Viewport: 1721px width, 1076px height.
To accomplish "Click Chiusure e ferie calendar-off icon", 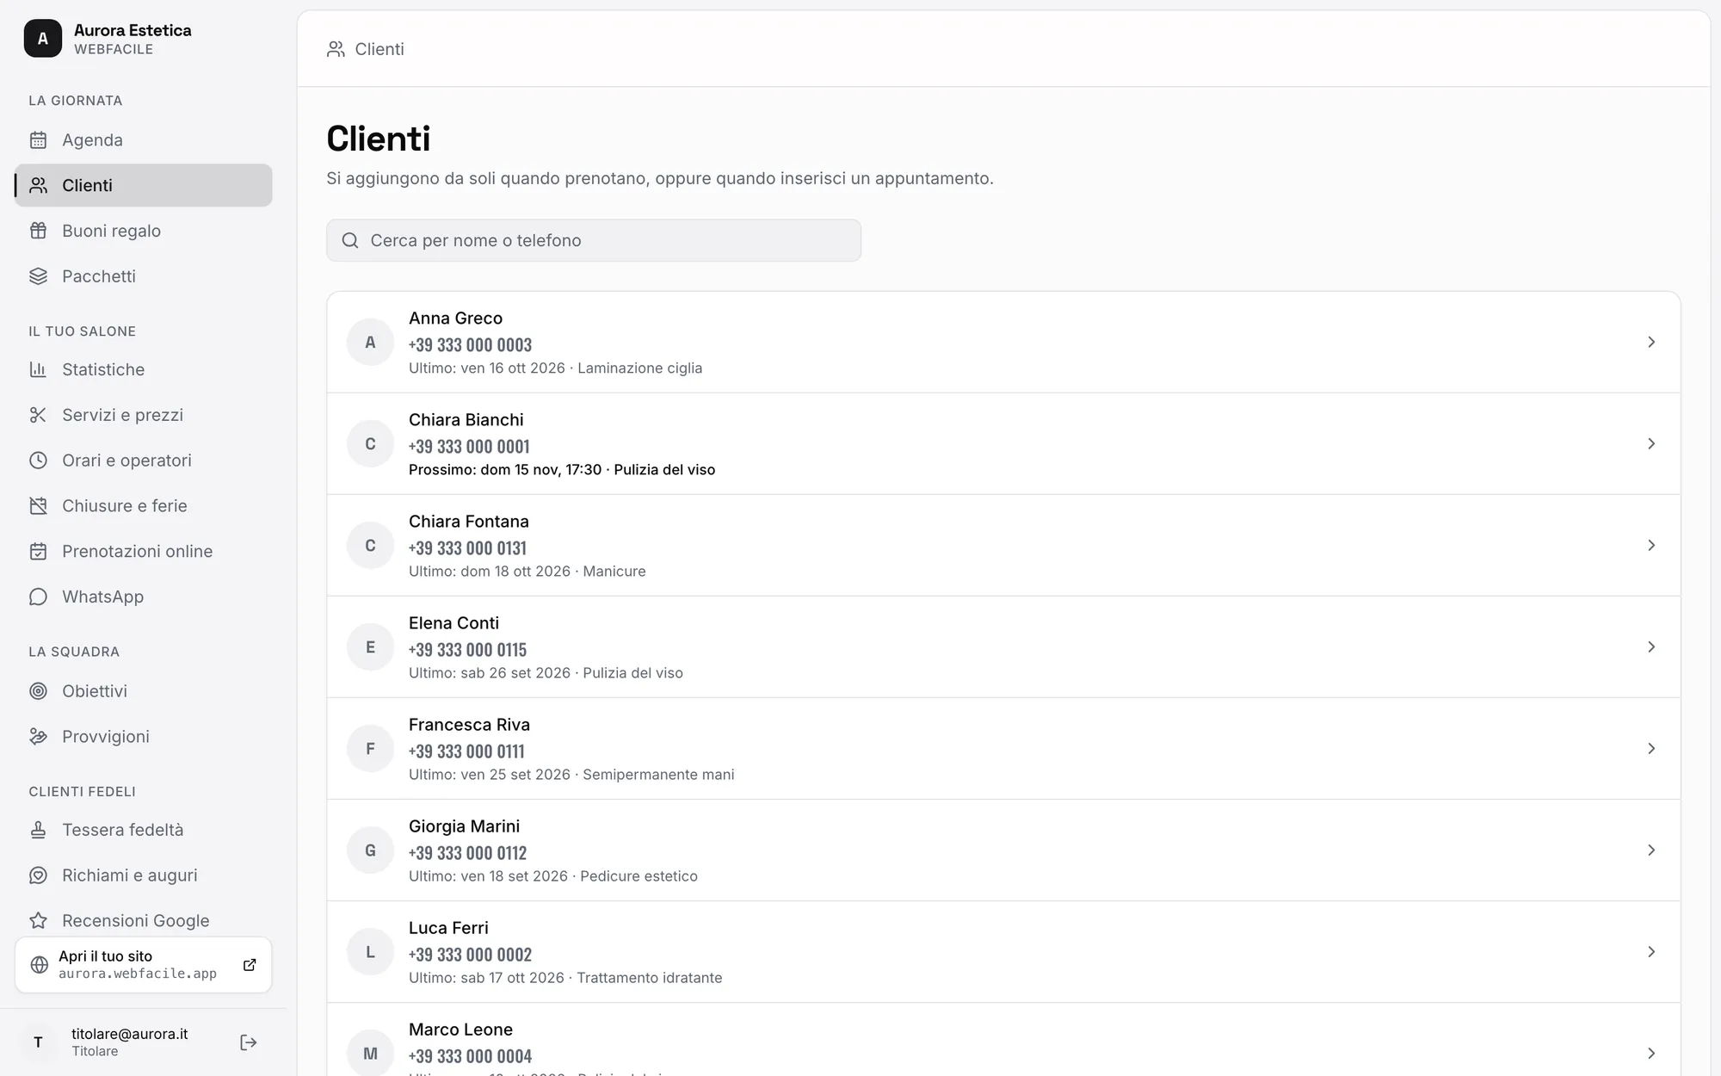I will pos(38,506).
